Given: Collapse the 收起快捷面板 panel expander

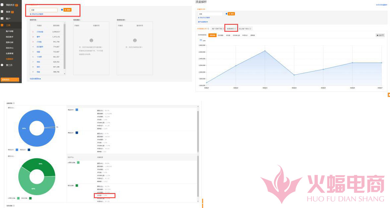Looking at the screenshot, I should [x=35, y=78].
